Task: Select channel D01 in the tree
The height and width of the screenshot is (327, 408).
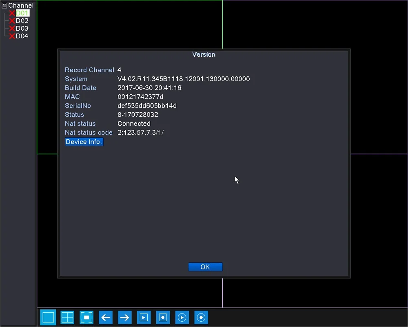Action: click(x=22, y=13)
